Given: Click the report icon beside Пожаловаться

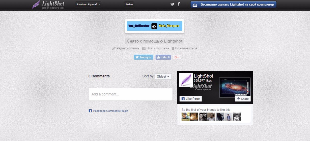Looking at the screenshot, I should (173, 48).
